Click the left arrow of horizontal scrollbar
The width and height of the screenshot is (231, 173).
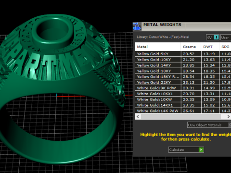click(x=138, y=117)
